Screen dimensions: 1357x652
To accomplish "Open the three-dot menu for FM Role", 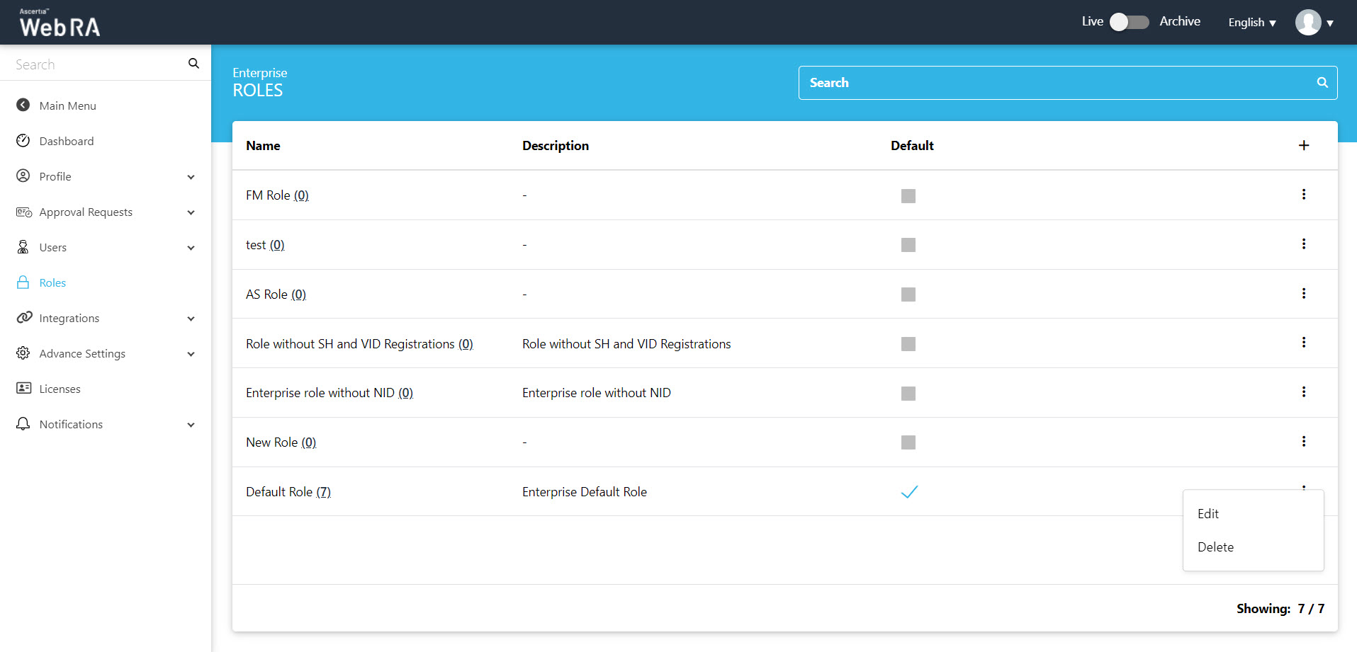I will (x=1303, y=195).
